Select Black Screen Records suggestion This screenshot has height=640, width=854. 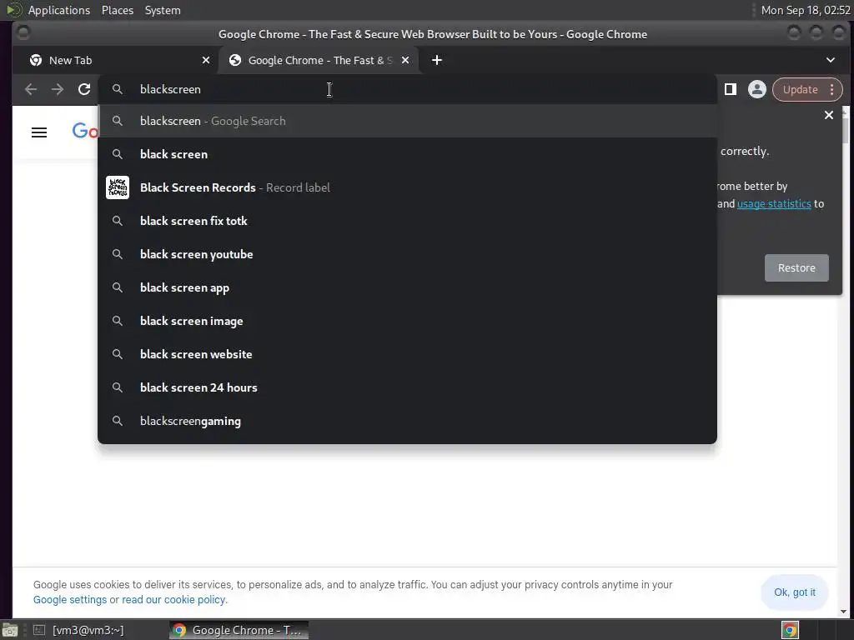(x=407, y=187)
